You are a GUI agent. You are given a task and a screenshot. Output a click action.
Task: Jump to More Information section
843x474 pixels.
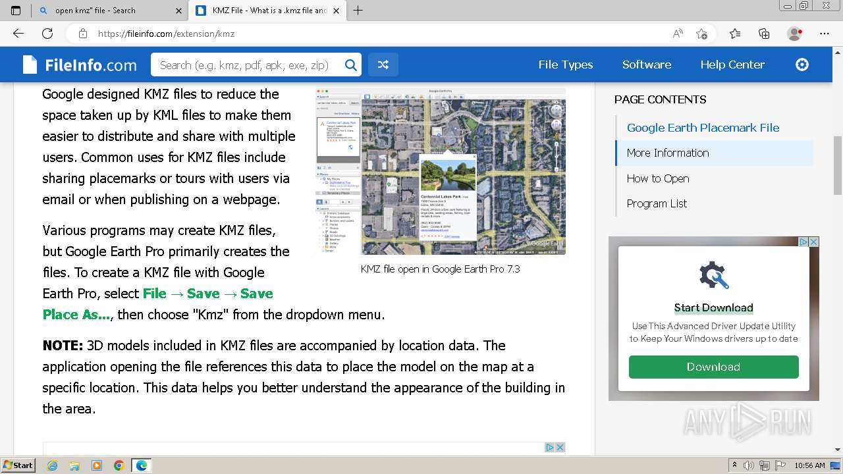coord(668,153)
